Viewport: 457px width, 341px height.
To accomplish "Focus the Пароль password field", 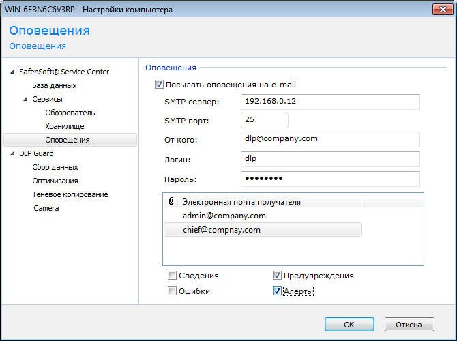I will tap(329, 179).
